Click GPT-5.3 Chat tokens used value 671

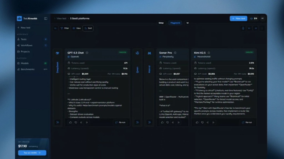pyautogui.click(x=126, y=63)
